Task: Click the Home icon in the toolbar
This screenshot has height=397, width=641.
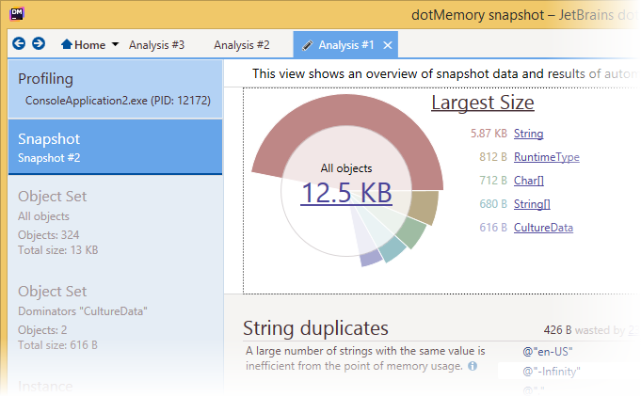Action: [x=67, y=45]
